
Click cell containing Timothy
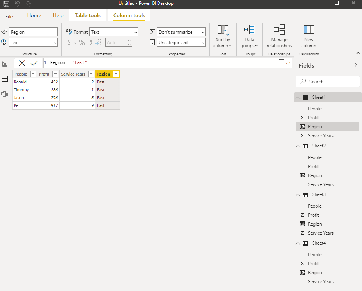(25, 90)
